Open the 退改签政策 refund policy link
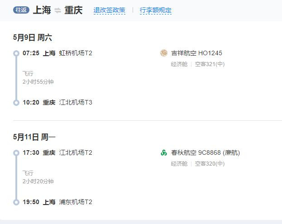The image size is (282, 224). point(110,10)
